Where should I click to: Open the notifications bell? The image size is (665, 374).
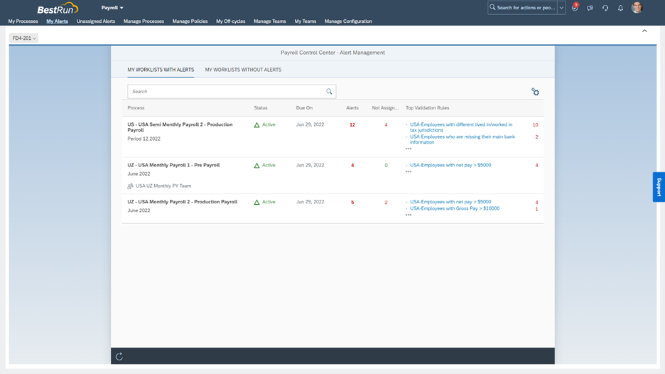click(x=620, y=8)
